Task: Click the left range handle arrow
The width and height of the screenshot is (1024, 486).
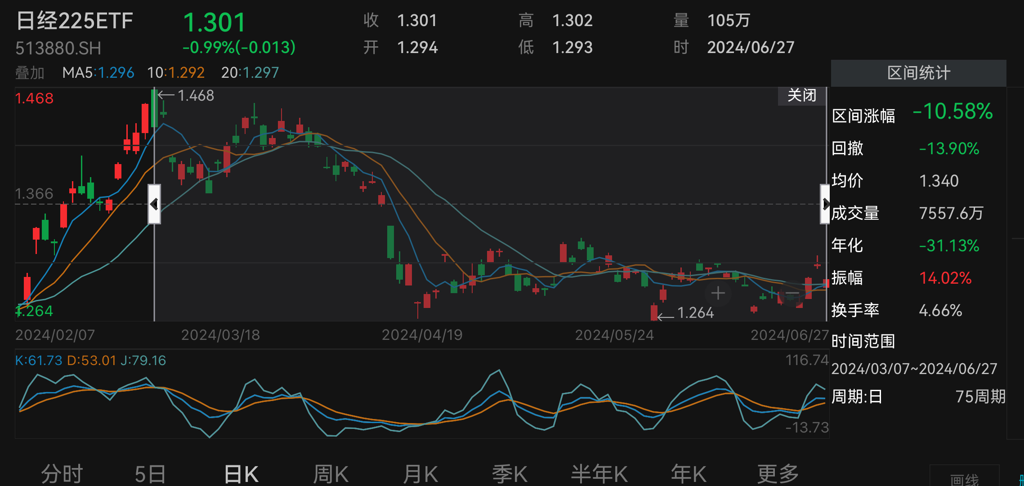Action: [x=154, y=204]
